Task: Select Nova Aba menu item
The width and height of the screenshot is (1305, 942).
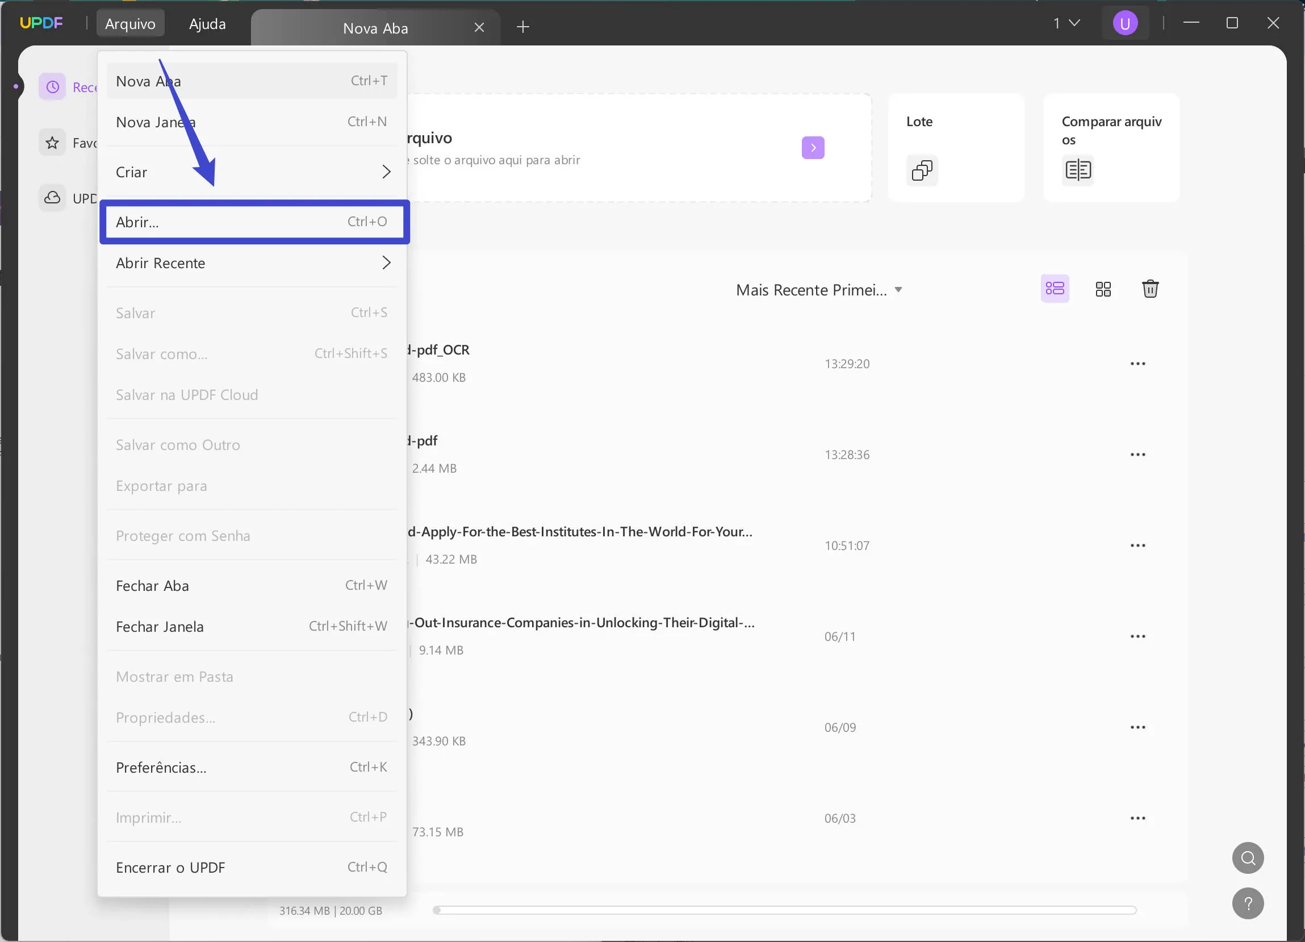Action: tap(253, 81)
